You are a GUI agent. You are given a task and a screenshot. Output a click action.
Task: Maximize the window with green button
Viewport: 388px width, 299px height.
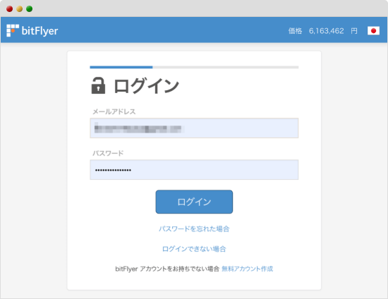tap(29, 9)
